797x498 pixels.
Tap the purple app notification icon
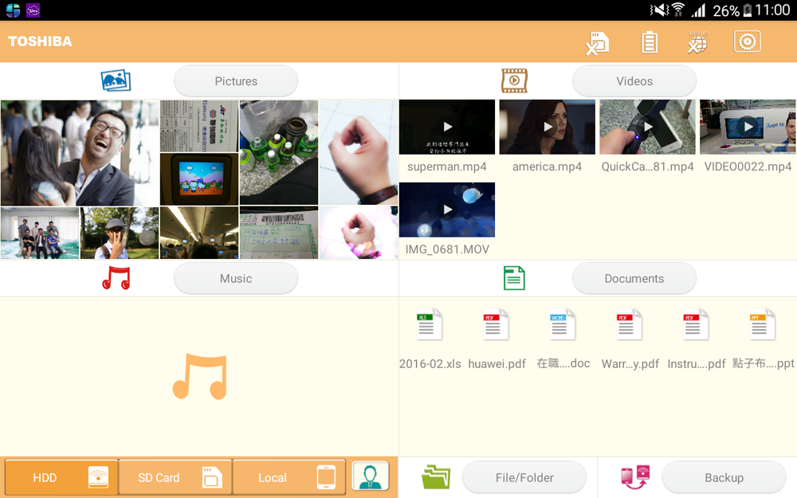tap(33, 10)
